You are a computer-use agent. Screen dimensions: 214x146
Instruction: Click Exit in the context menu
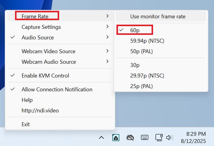(x=26, y=124)
